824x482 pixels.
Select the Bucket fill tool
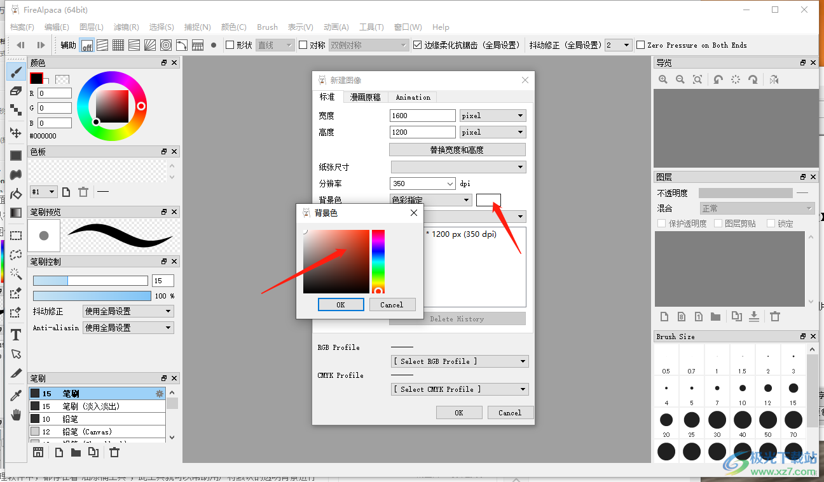point(16,194)
